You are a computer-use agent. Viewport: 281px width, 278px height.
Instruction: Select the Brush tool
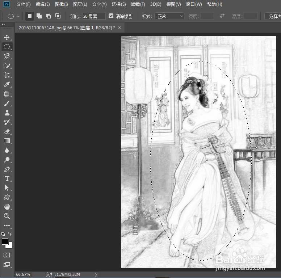coord(7,104)
